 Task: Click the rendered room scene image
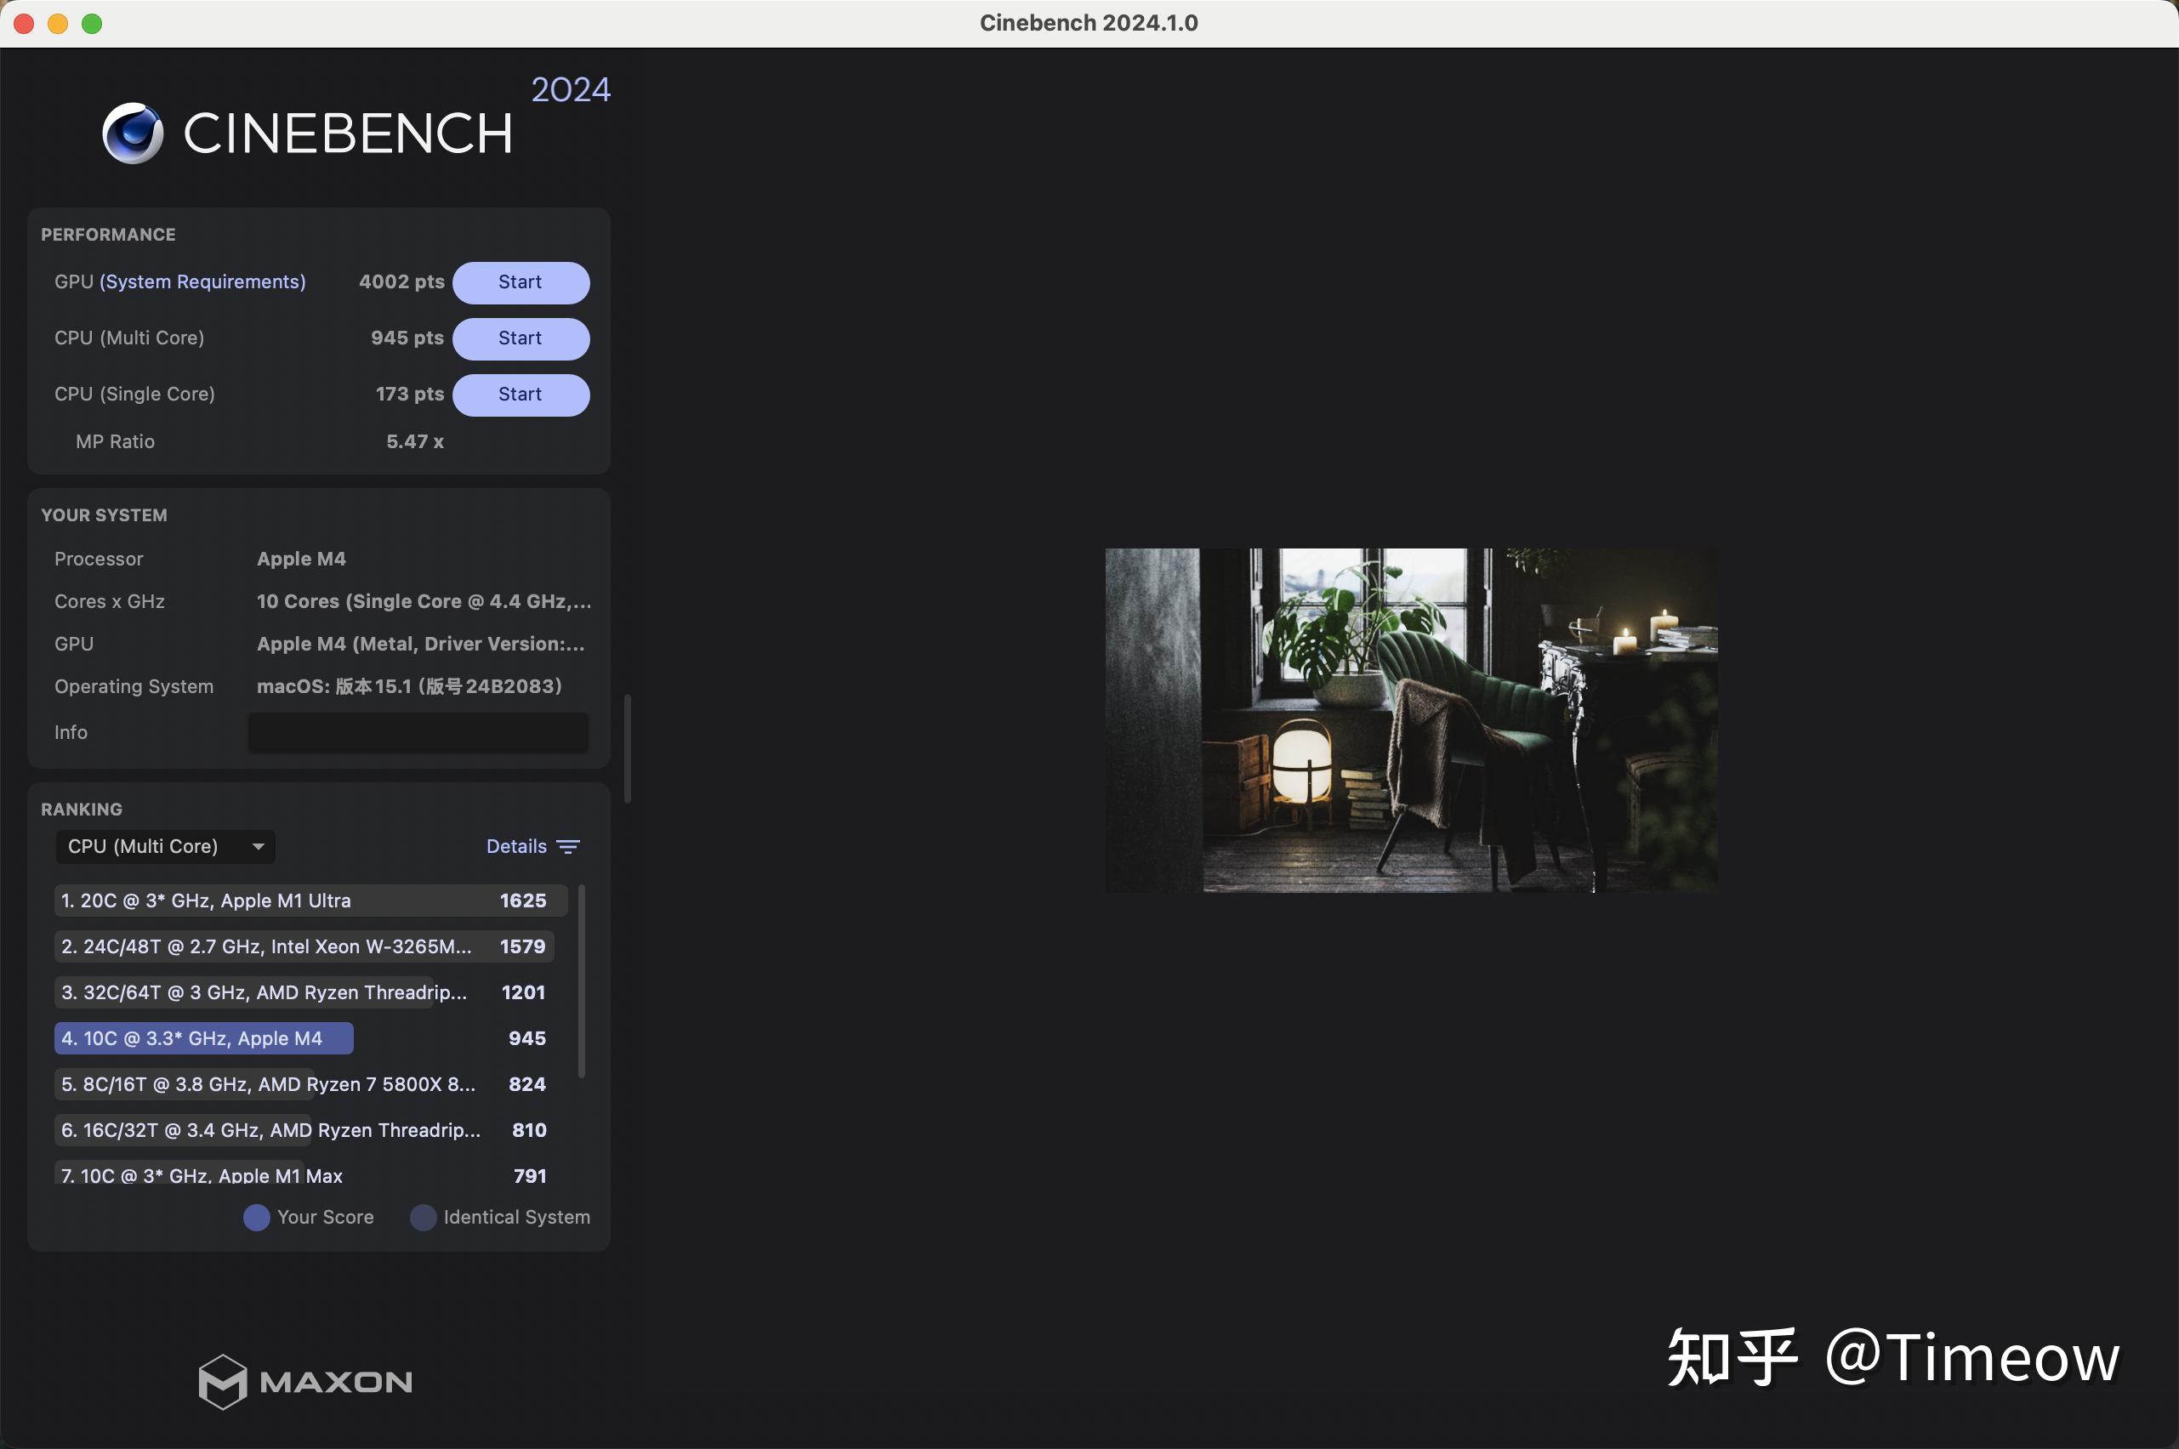pyautogui.click(x=1411, y=720)
